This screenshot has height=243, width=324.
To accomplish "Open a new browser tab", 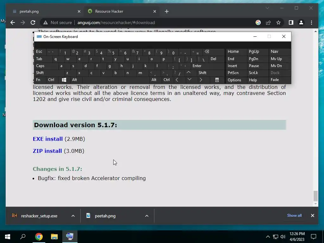I will pos(167,11).
